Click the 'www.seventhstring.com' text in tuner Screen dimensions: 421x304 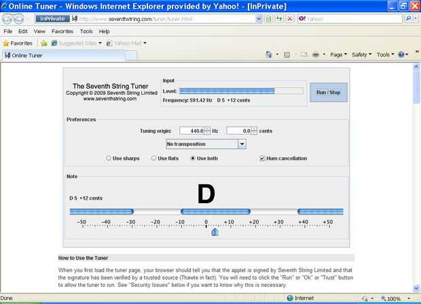click(110, 99)
